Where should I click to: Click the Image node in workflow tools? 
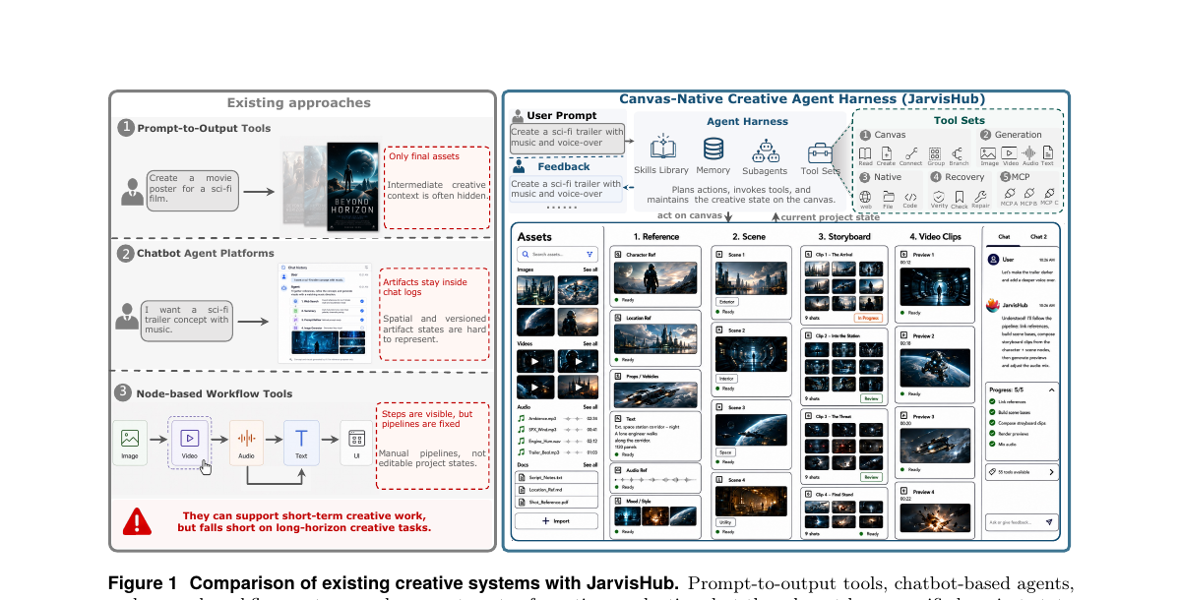tap(130, 444)
